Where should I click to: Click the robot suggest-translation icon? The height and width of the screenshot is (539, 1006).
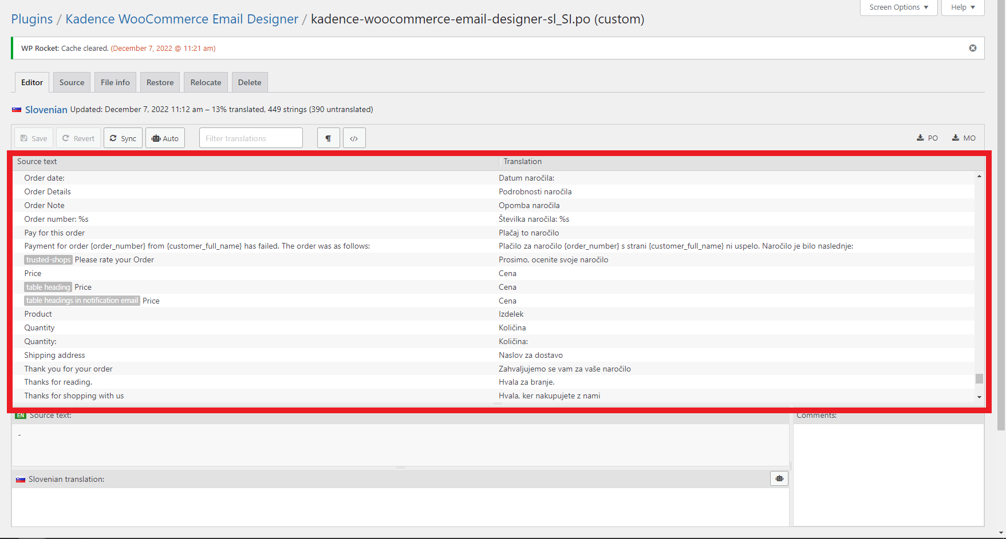tap(779, 478)
